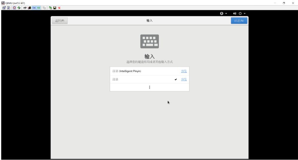The width and height of the screenshot is (298, 160).
Task: Expand more input sources via three dots
Action: 150,87
